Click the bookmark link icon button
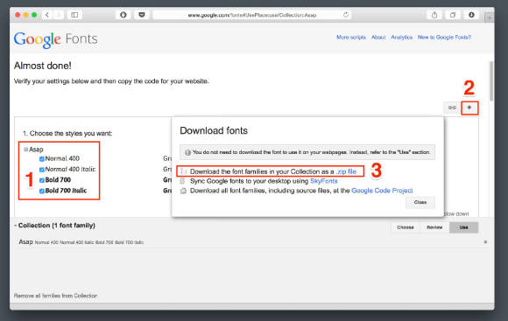Screen dimensions: 508x321 click(x=452, y=108)
